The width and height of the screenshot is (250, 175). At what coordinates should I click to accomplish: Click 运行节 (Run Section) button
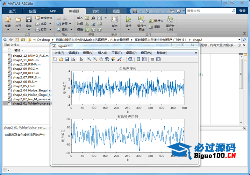click(x=156, y=21)
